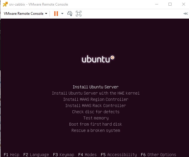This screenshot has width=189, height=157.
Task: Expand the power options dropdown arrow
Action: 62,14
